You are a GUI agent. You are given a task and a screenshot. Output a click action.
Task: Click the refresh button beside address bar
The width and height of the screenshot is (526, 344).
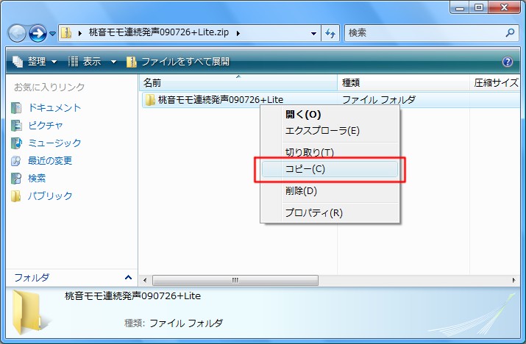coord(331,33)
